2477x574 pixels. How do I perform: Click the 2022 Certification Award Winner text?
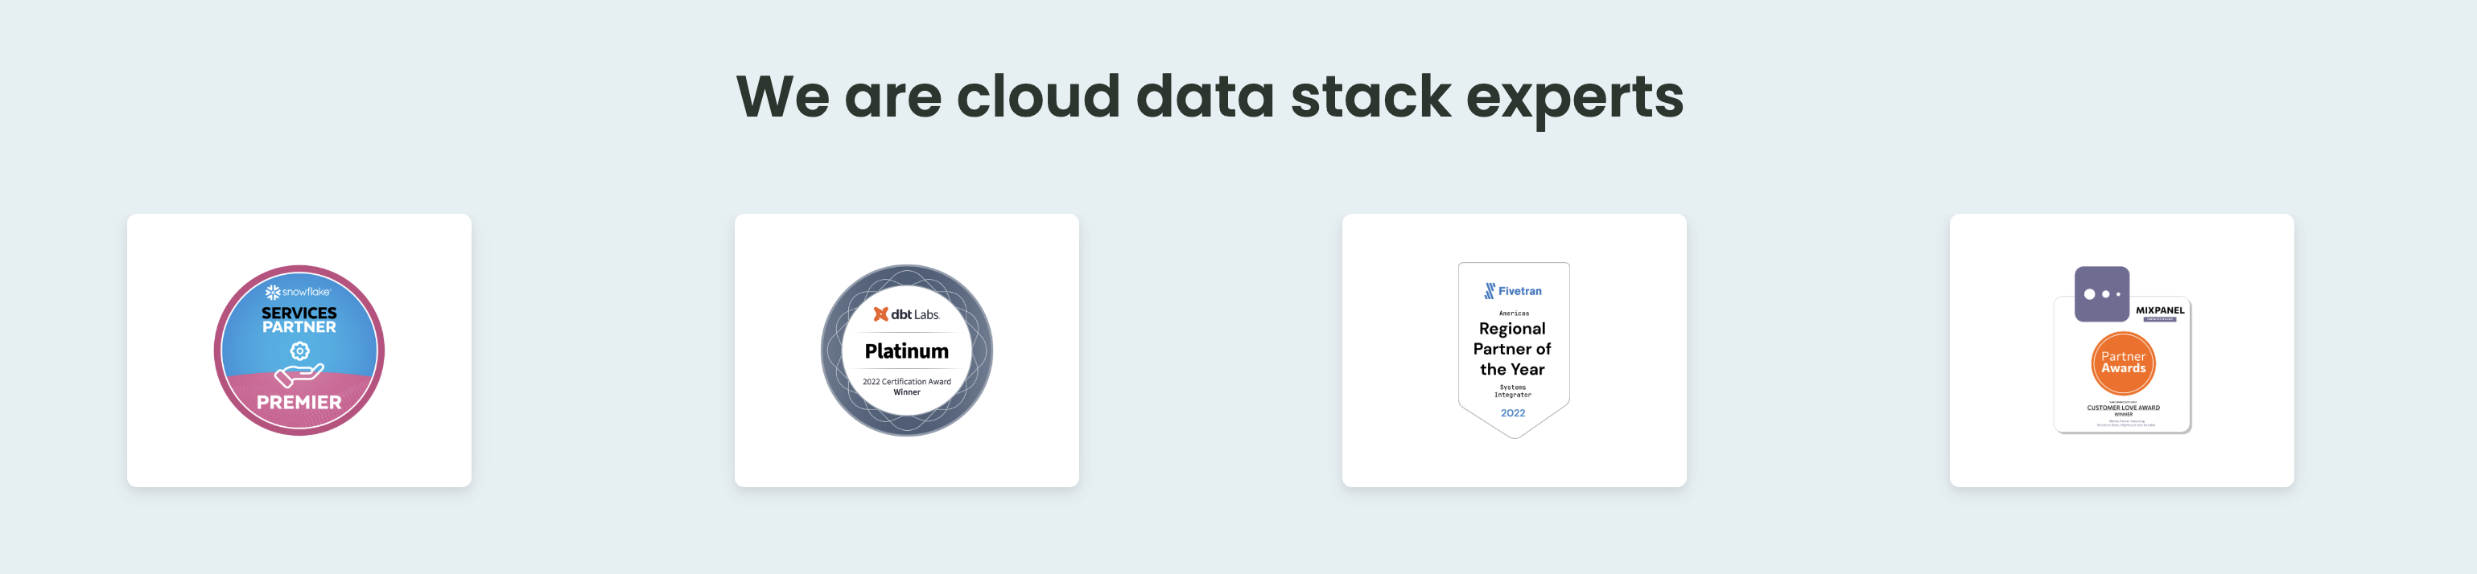coord(906,386)
